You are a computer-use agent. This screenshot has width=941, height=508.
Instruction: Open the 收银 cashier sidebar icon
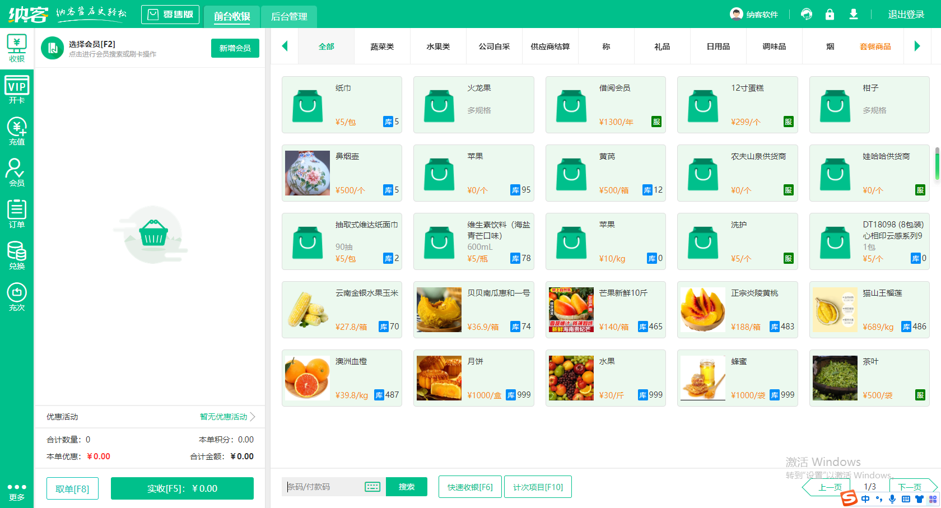[17, 49]
